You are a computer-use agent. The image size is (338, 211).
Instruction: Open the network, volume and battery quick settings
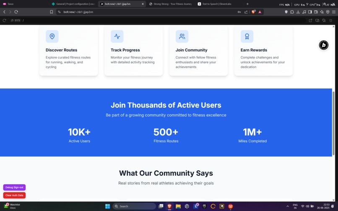[307, 206]
